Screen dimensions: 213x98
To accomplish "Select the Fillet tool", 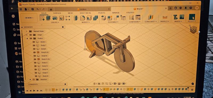I will point(83,18).
